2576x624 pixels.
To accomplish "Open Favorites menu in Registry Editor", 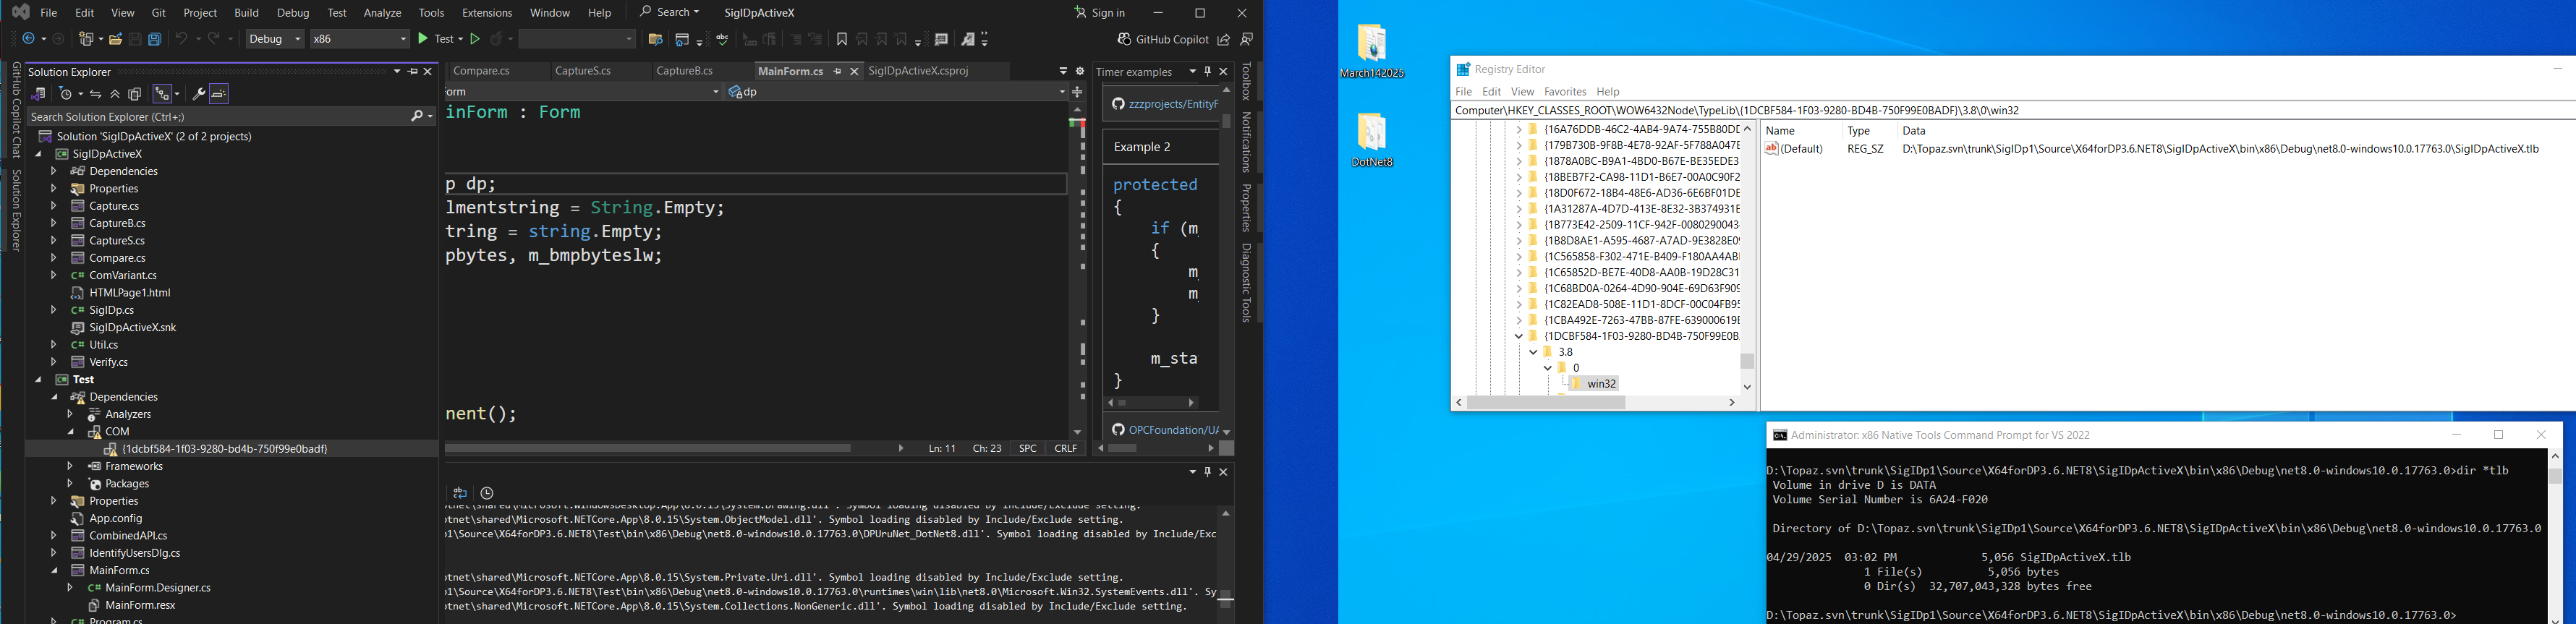I will click(x=1565, y=92).
